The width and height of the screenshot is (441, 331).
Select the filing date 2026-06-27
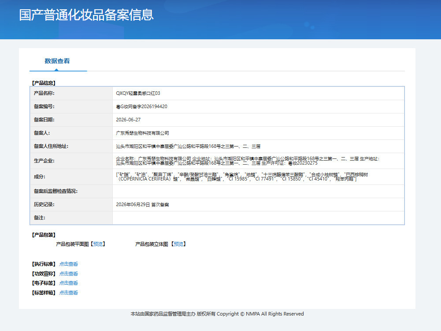tap(128, 120)
